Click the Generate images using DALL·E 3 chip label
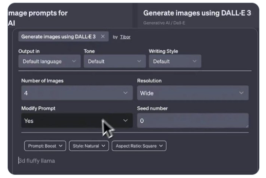This screenshot has width=266, height=178. (x=58, y=37)
